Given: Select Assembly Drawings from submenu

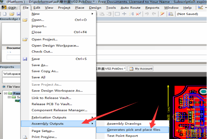Looking at the screenshot, I should (124, 124).
